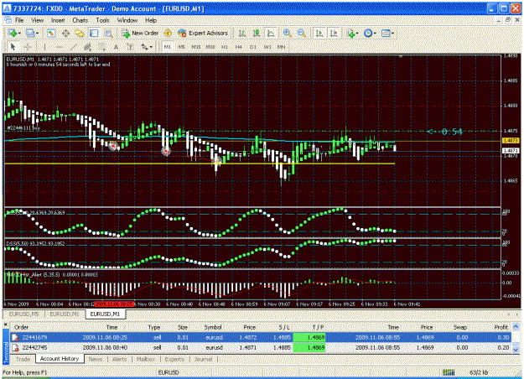Switch to M30 timeframe
The image size is (524, 379).
(210, 47)
